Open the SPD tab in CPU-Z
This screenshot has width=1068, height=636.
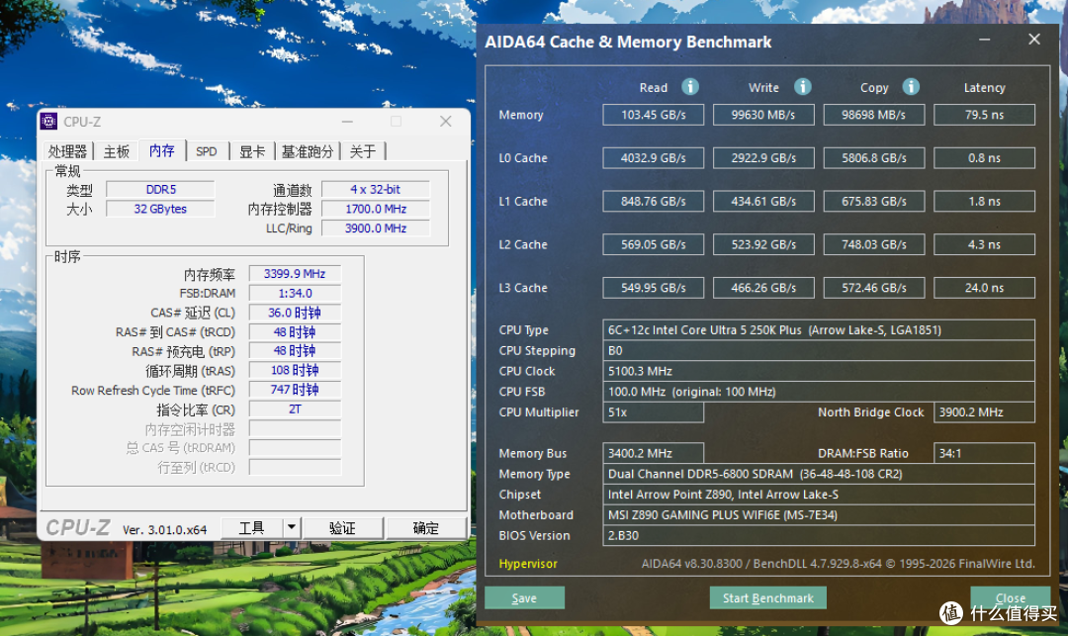pos(207,151)
